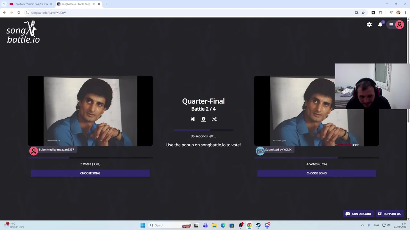Click the microphone tray icon
This screenshot has width=410, height=230.
(369, 225)
